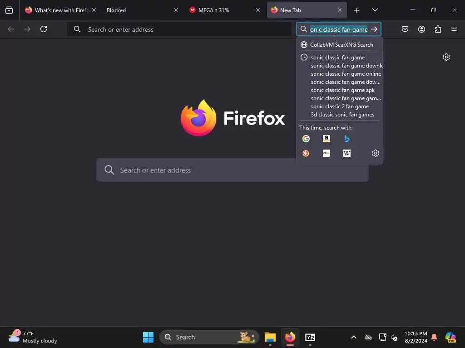This screenshot has width=465, height=348.
Task: Search this time with Wikipedia
Action: pos(347,153)
